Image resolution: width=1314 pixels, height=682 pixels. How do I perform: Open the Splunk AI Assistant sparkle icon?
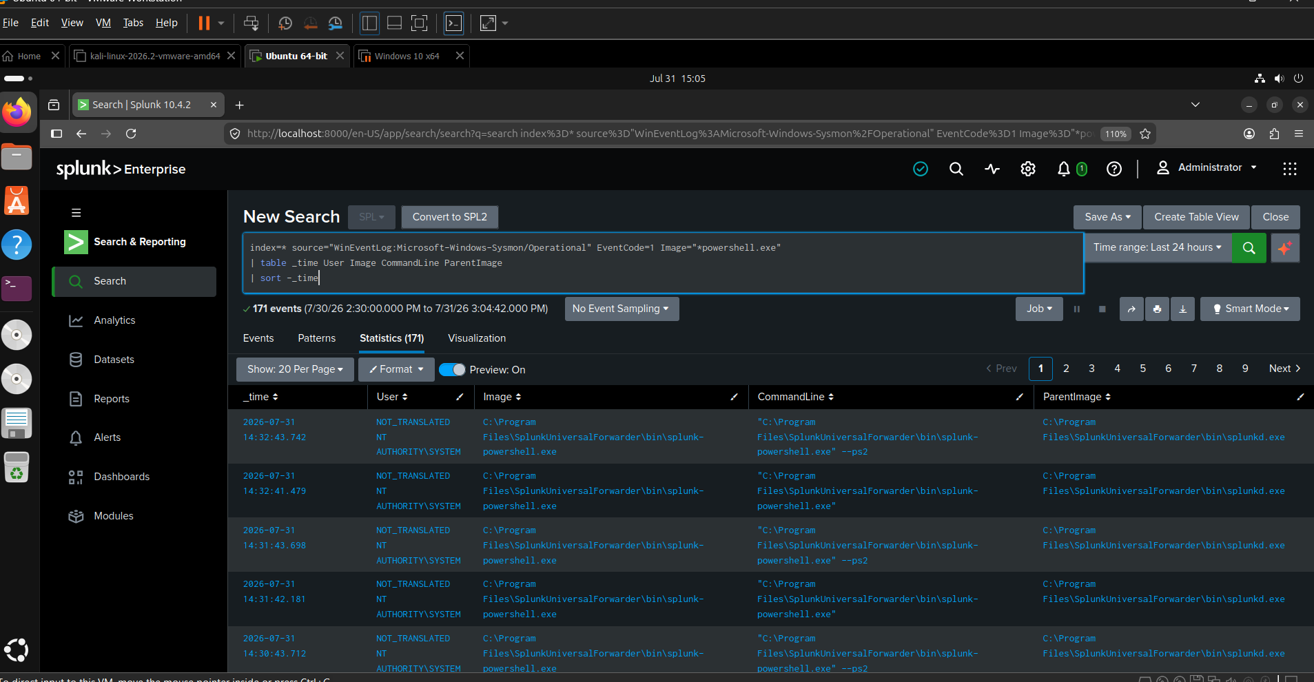1284,248
